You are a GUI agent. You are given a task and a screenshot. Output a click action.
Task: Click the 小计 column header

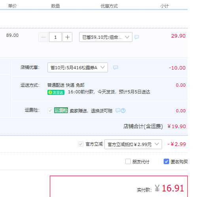[x=164, y=6]
